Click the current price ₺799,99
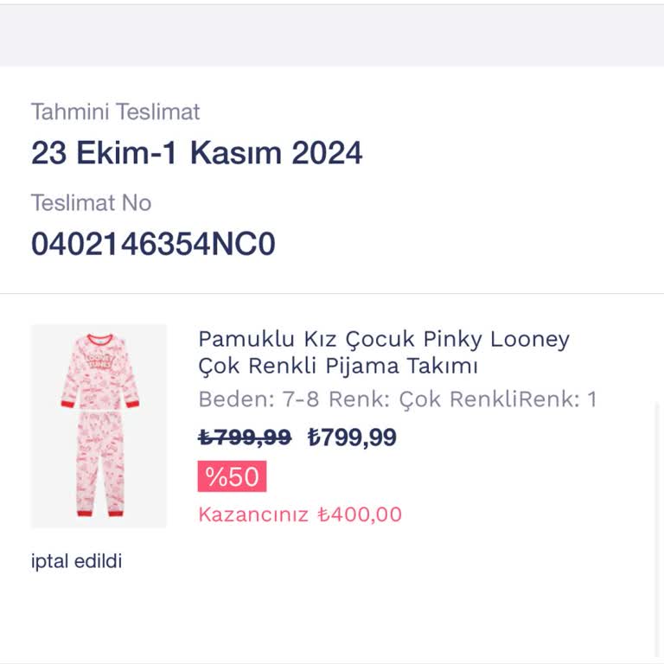This screenshot has width=664, height=664. (x=352, y=437)
